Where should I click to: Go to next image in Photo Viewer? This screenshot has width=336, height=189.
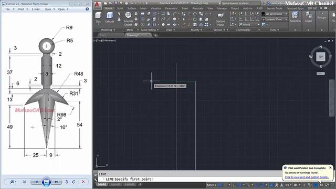pos(56,182)
